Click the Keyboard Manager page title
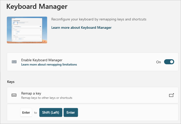Image resolution: width=181 pixels, height=124 pixels. (x=37, y=7)
